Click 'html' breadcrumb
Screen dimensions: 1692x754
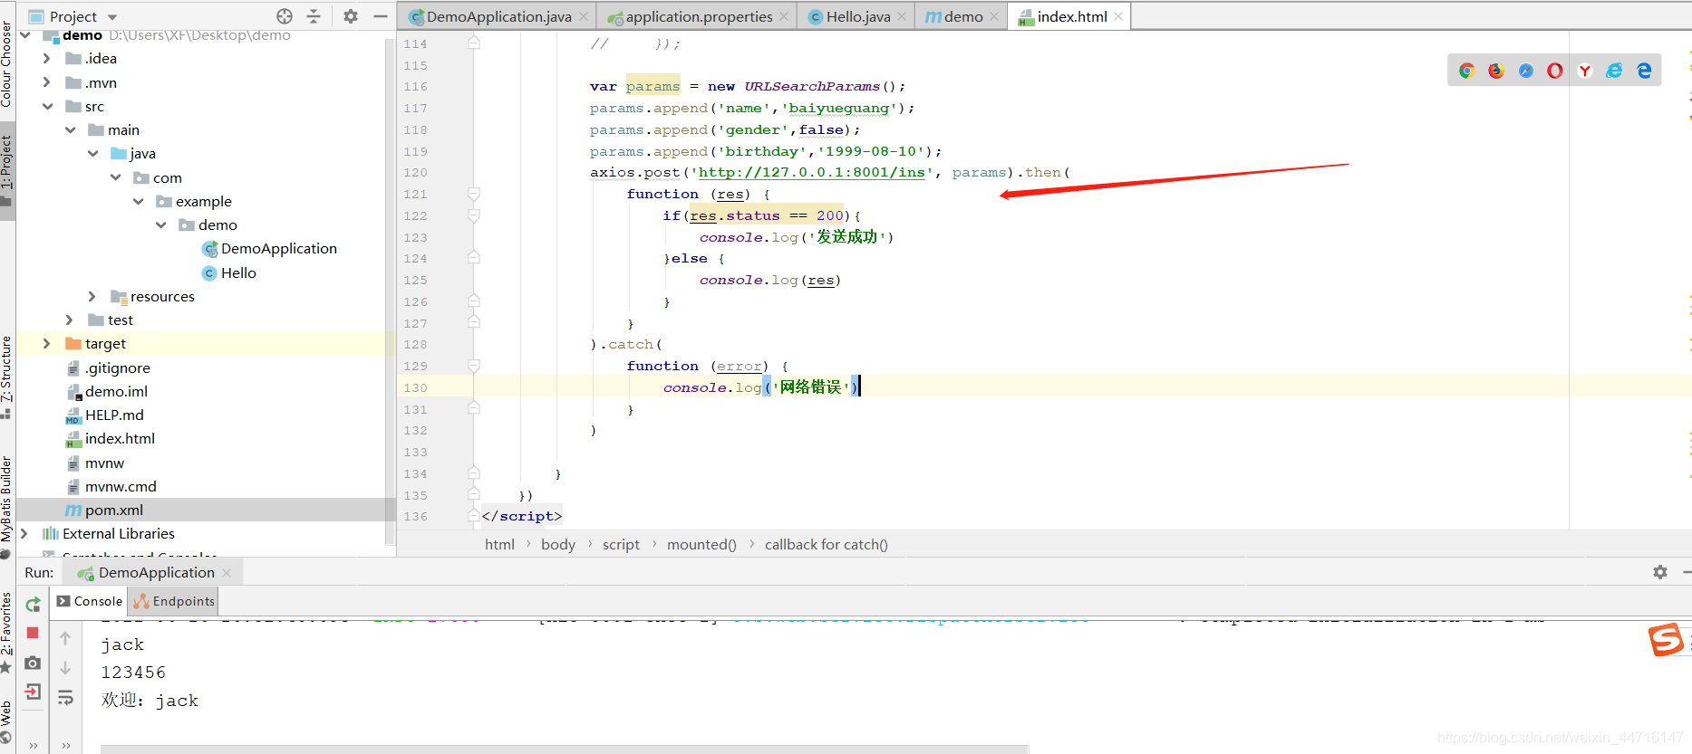[x=499, y=544]
